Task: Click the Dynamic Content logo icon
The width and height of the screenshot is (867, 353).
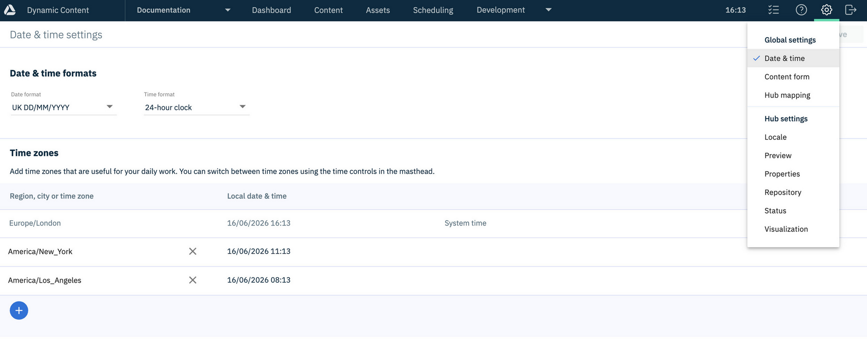Action: [x=10, y=10]
